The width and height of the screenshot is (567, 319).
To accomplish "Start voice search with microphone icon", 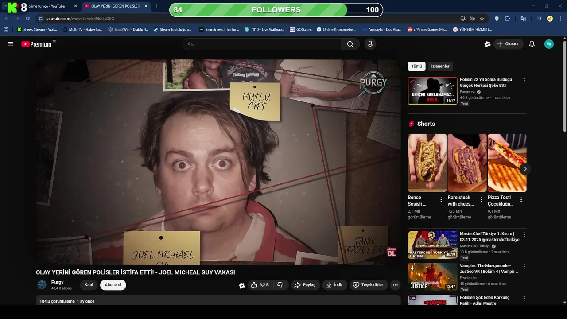I will pyautogui.click(x=370, y=44).
